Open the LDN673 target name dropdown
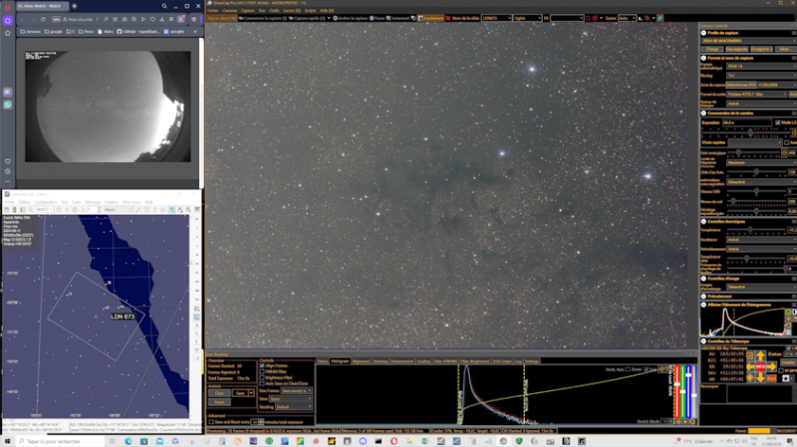Image resolution: width=797 pixels, height=447 pixels. click(496, 18)
